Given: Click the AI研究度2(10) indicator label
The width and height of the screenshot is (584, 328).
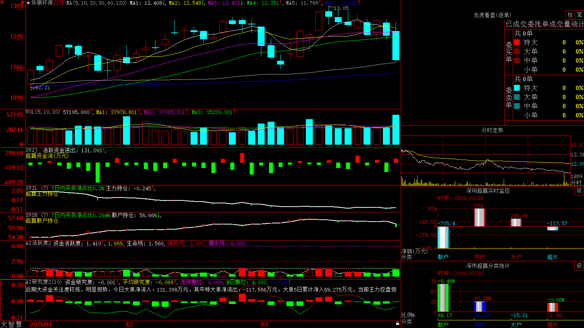Looking at the screenshot, I should [44, 282].
